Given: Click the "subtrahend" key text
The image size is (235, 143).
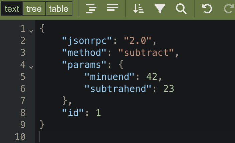Looking at the screenshot, I should click(x=118, y=89).
